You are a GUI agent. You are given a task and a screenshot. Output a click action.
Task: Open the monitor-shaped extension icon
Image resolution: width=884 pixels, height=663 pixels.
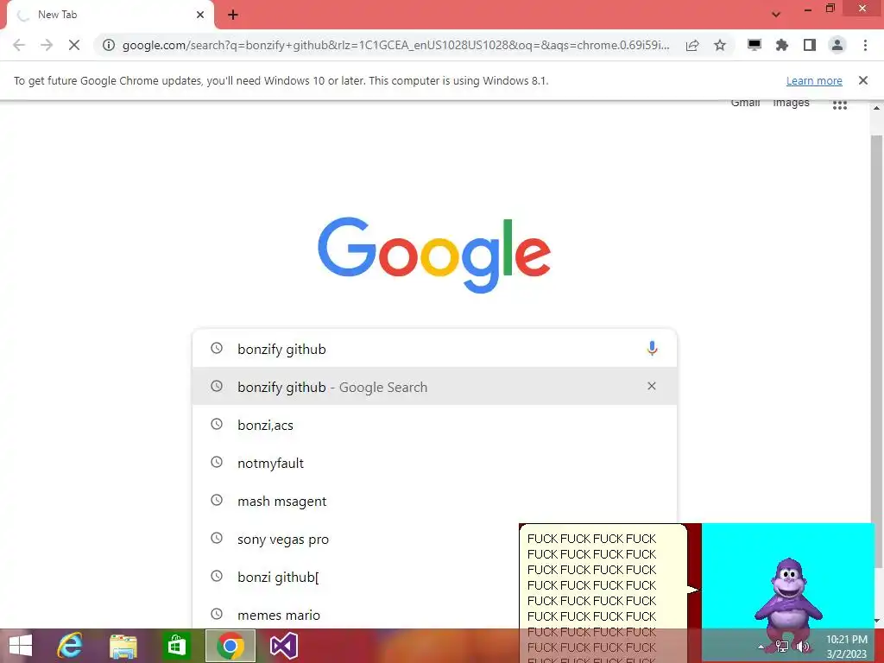(755, 45)
